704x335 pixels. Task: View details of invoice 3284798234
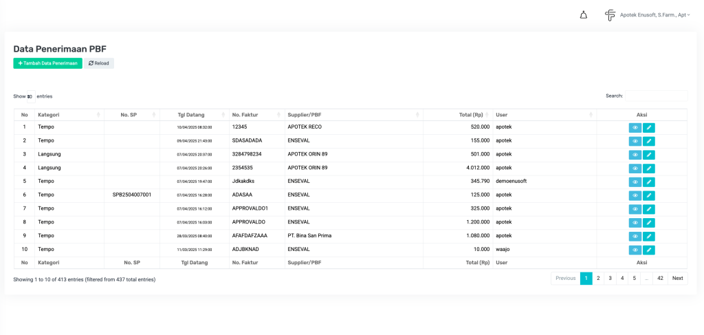pos(635,155)
